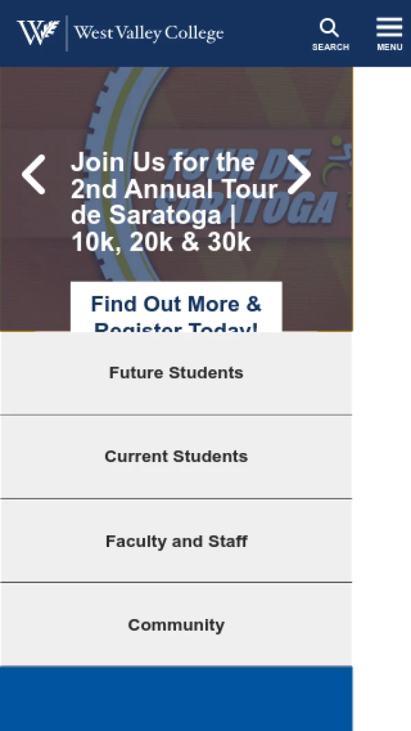Viewport: 411px width, 731px height.
Task: Click the West Valley College wordmark
Action: [149, 33]
